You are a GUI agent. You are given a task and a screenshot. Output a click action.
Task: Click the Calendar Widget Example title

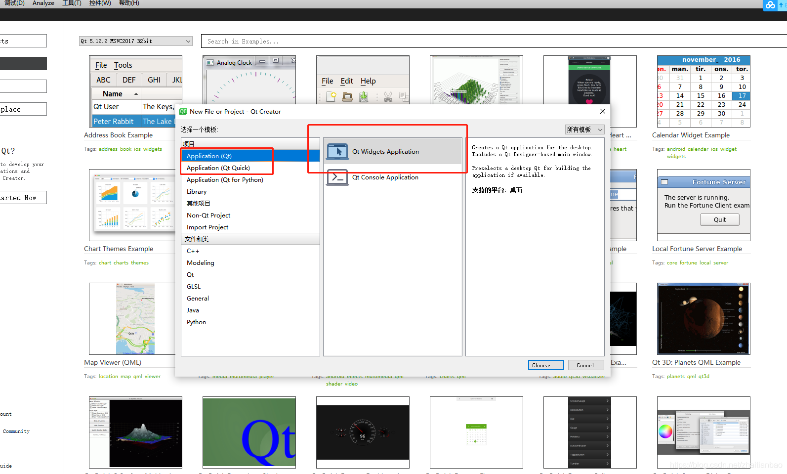[691, 135]
